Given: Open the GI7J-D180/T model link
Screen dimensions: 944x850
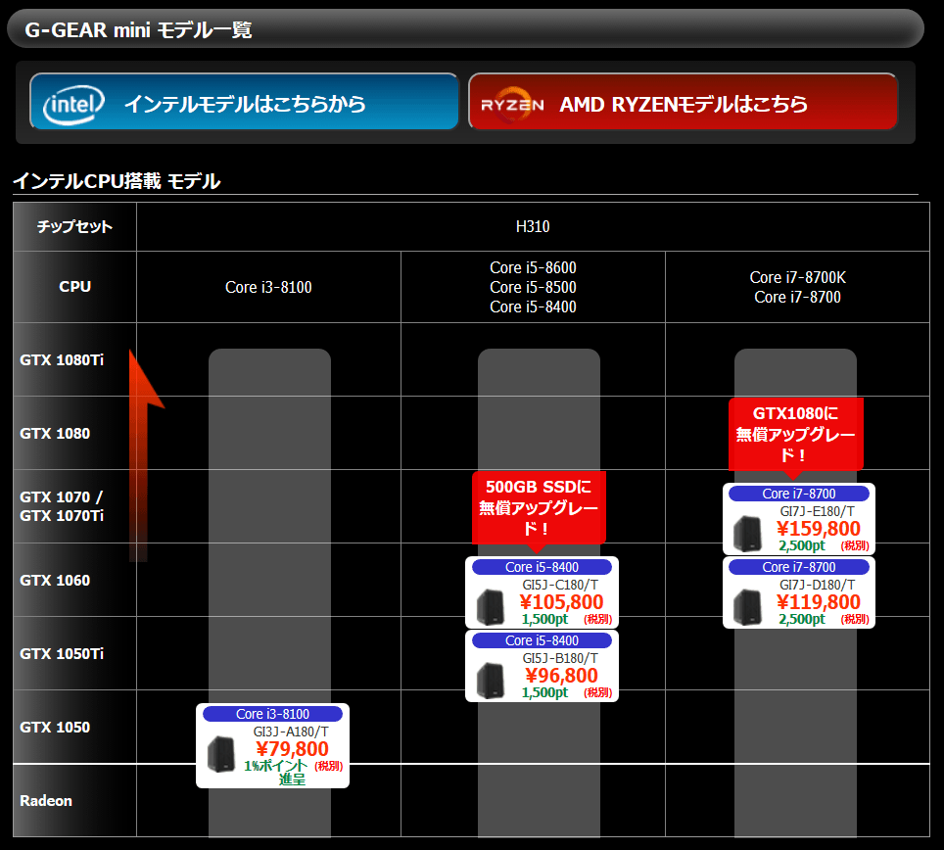Looking at the screenshot, I should 817,585.
